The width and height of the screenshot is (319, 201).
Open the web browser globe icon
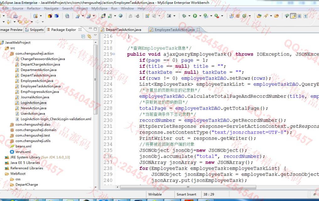(x=121, y=16)
